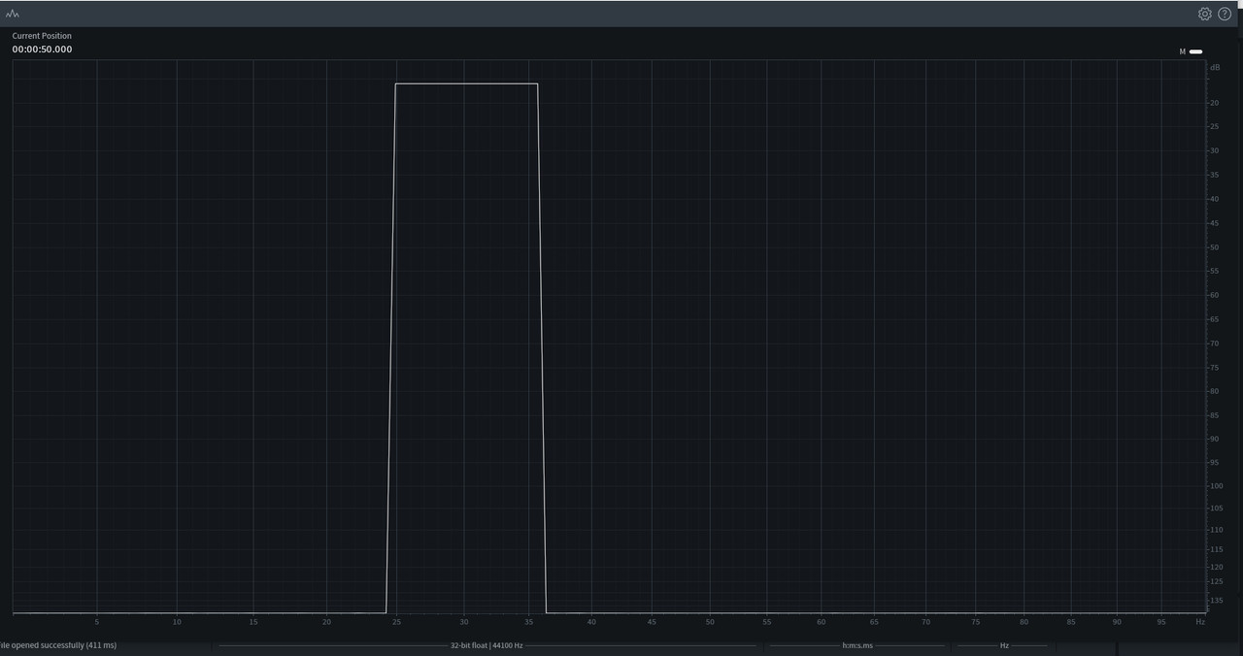Screen dimensions: 1243x656
Task: Open the help question mark icon
Action: pos(1225,14)
